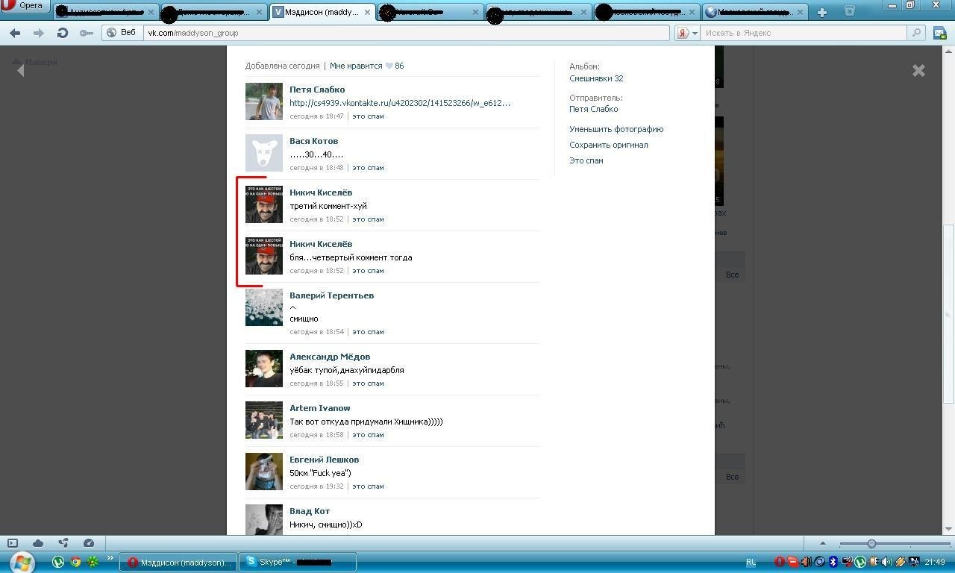Switch to the Мэддисон (maddyson) tab
The height and width of the screenshot is (573, 955).
(319, 12)
